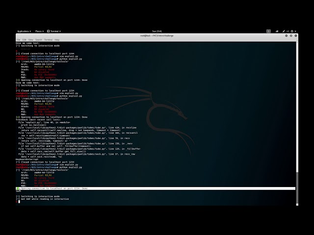Open the Edit menu of the terminal
This screenshot has height=235, width=314.
pyautogui.click(x=24, y=40)
